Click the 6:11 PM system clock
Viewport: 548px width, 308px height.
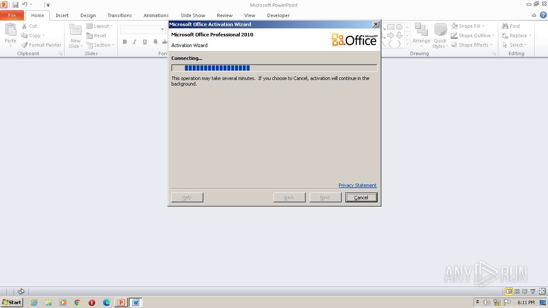point(526,302)
